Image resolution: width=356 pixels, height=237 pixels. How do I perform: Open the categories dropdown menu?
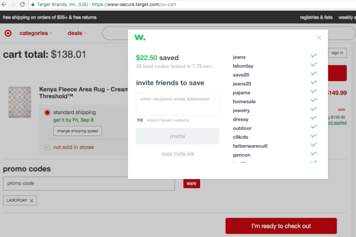coord(36,33)
